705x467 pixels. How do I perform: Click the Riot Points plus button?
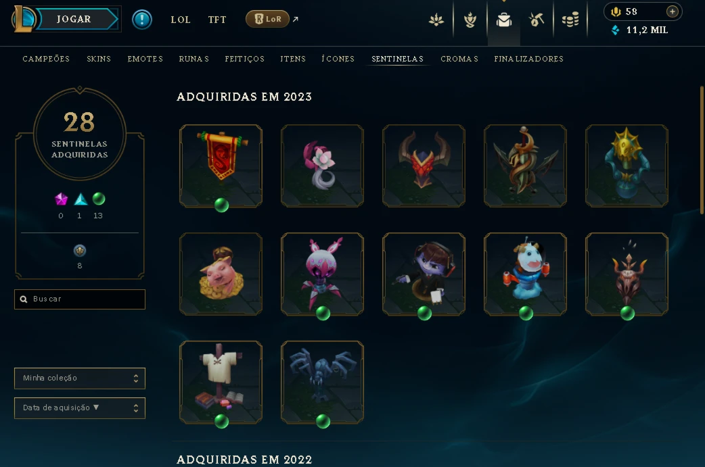coord(672,11)
